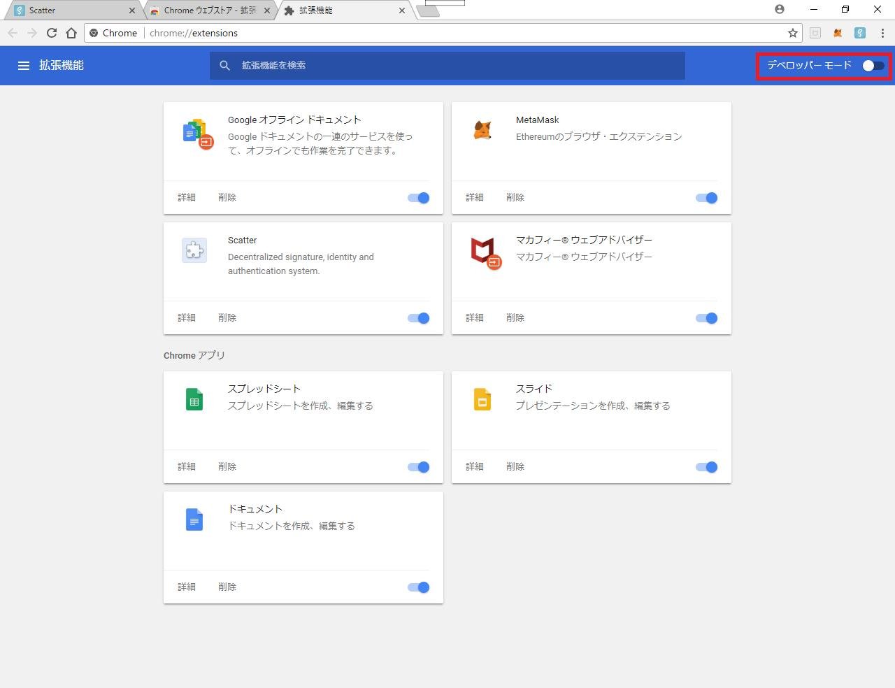
Task: Click the McAfee WebAdvisor icon
Action: pyautogui.click(x=485, y=253)
